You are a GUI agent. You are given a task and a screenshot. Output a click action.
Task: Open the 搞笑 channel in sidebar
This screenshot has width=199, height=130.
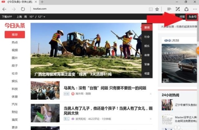point(15,120)
